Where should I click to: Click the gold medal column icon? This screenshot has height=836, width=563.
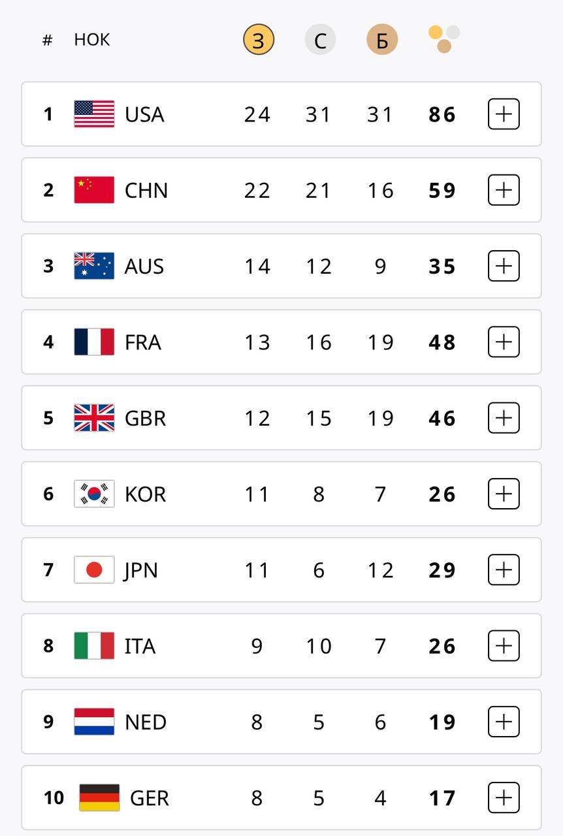click(258, 40)
